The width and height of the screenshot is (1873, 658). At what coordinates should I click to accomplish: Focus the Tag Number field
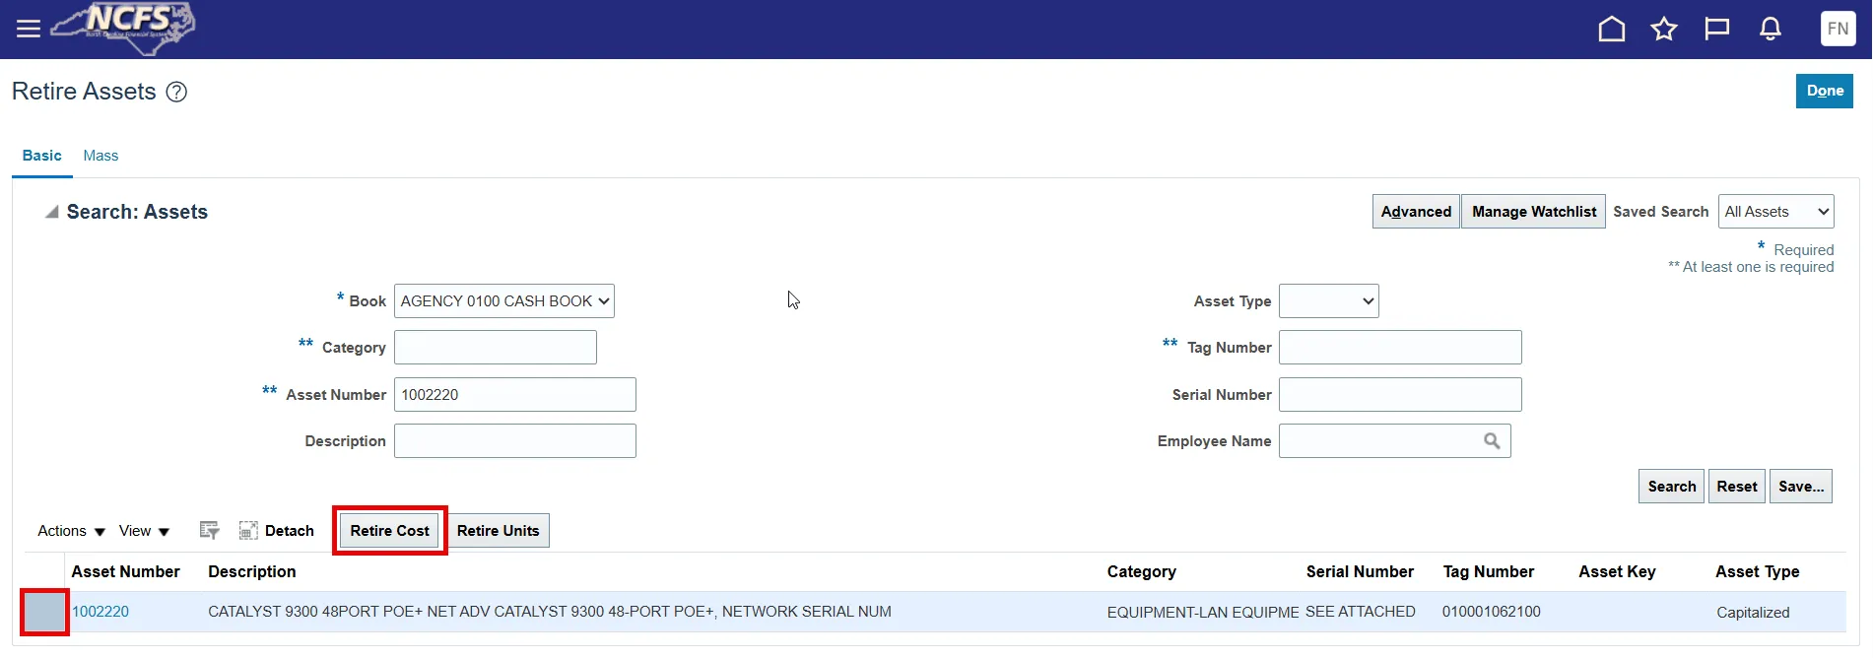point(1400,347)
